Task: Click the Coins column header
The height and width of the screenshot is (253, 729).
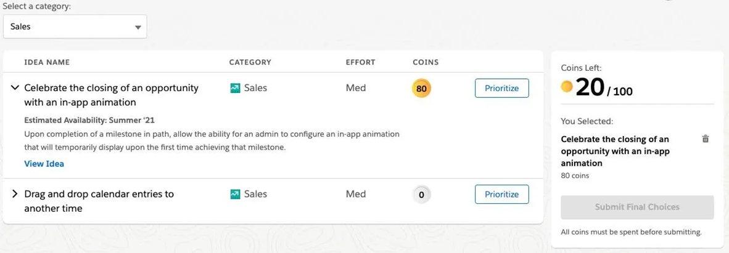Action: pos(426,62)
